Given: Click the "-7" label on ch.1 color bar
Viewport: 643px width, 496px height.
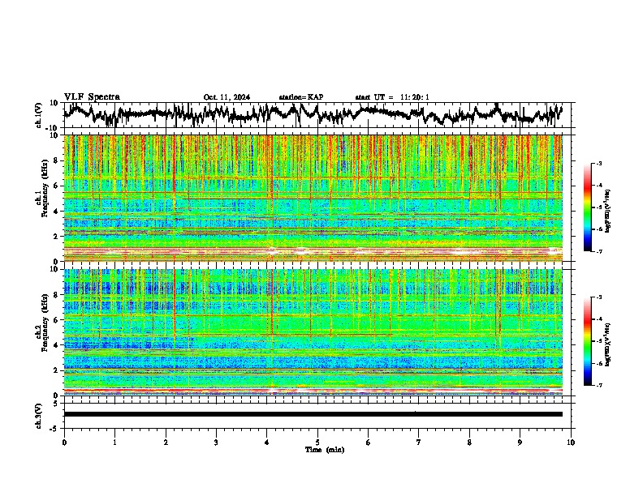Looking at the screenshot, I should tap(599, 251).
